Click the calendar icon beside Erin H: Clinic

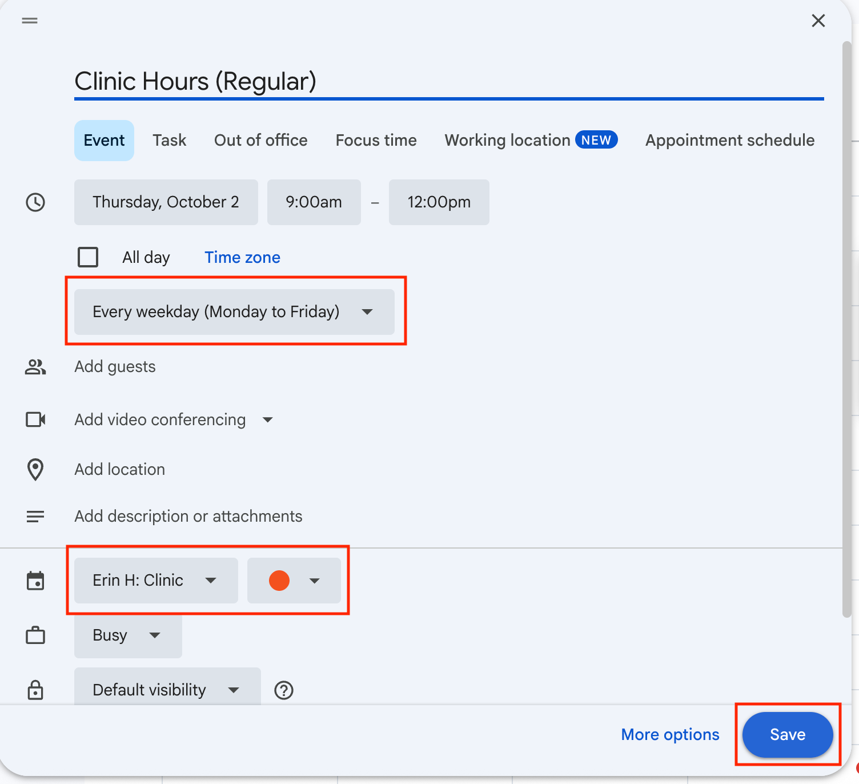click(35, 581)
